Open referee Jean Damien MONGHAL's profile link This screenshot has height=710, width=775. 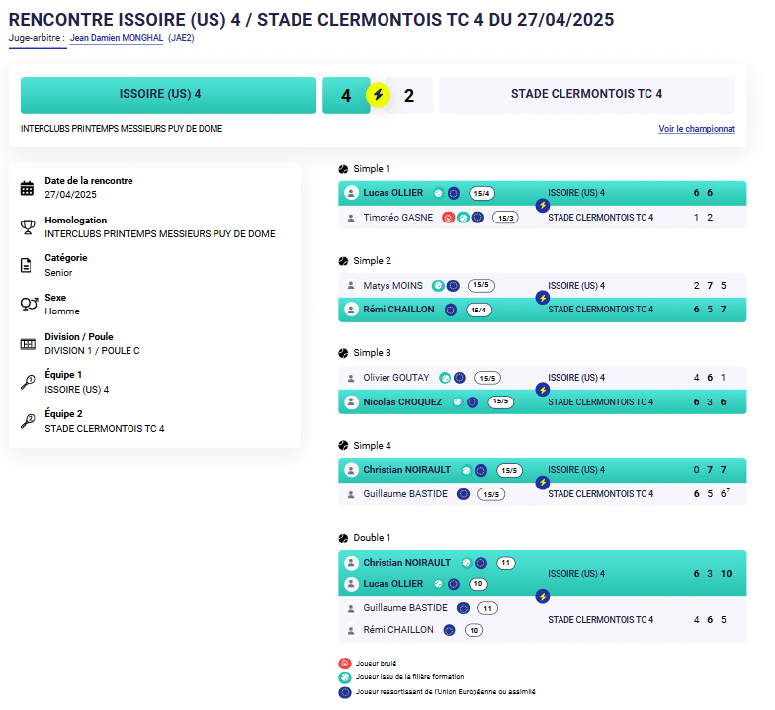[116, 38]
